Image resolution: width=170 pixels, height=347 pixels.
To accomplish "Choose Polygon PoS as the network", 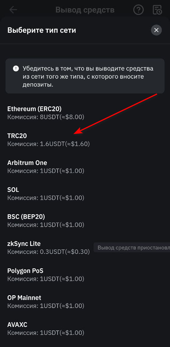I will (25, 270).
